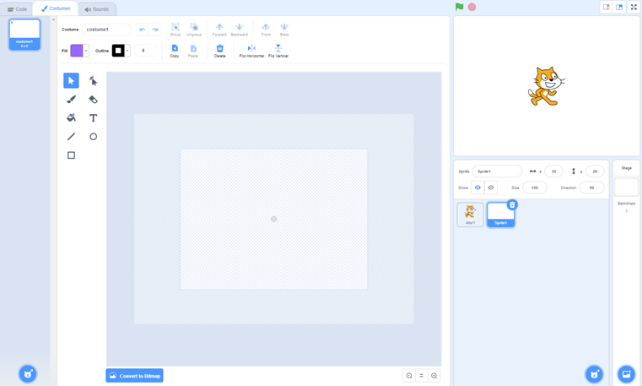Select the Rectangle tool
642x386 pixels.
coord(71,155)
